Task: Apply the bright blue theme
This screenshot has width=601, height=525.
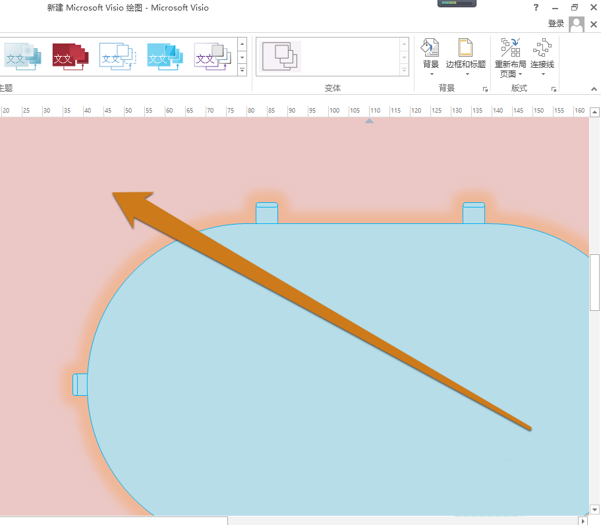Action: (x=165, y=57)
